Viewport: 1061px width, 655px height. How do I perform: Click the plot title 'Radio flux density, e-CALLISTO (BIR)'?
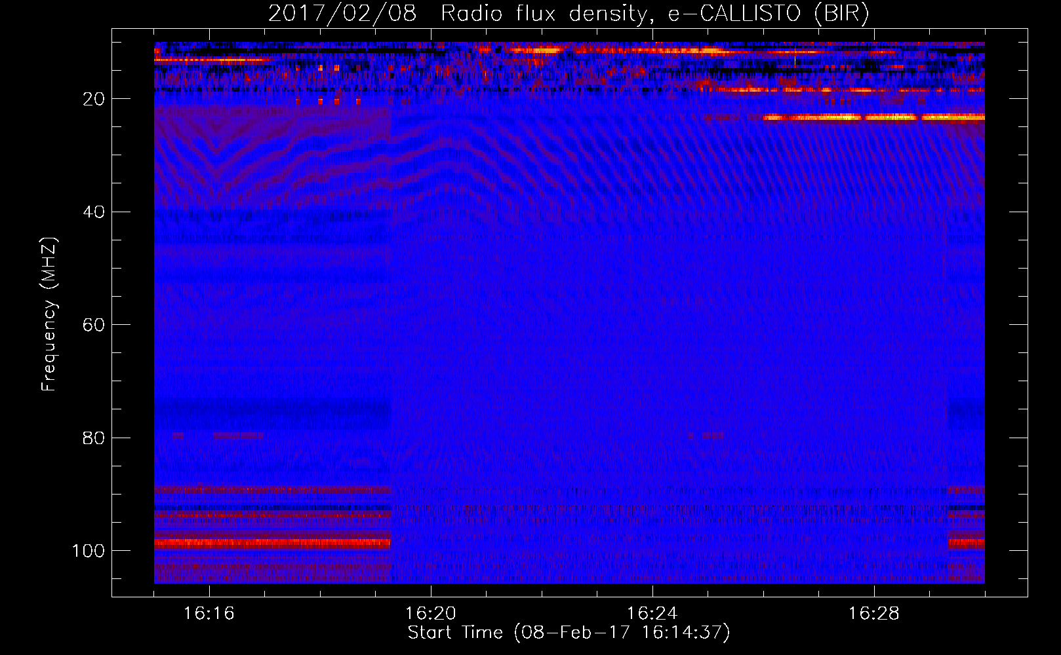655,13
